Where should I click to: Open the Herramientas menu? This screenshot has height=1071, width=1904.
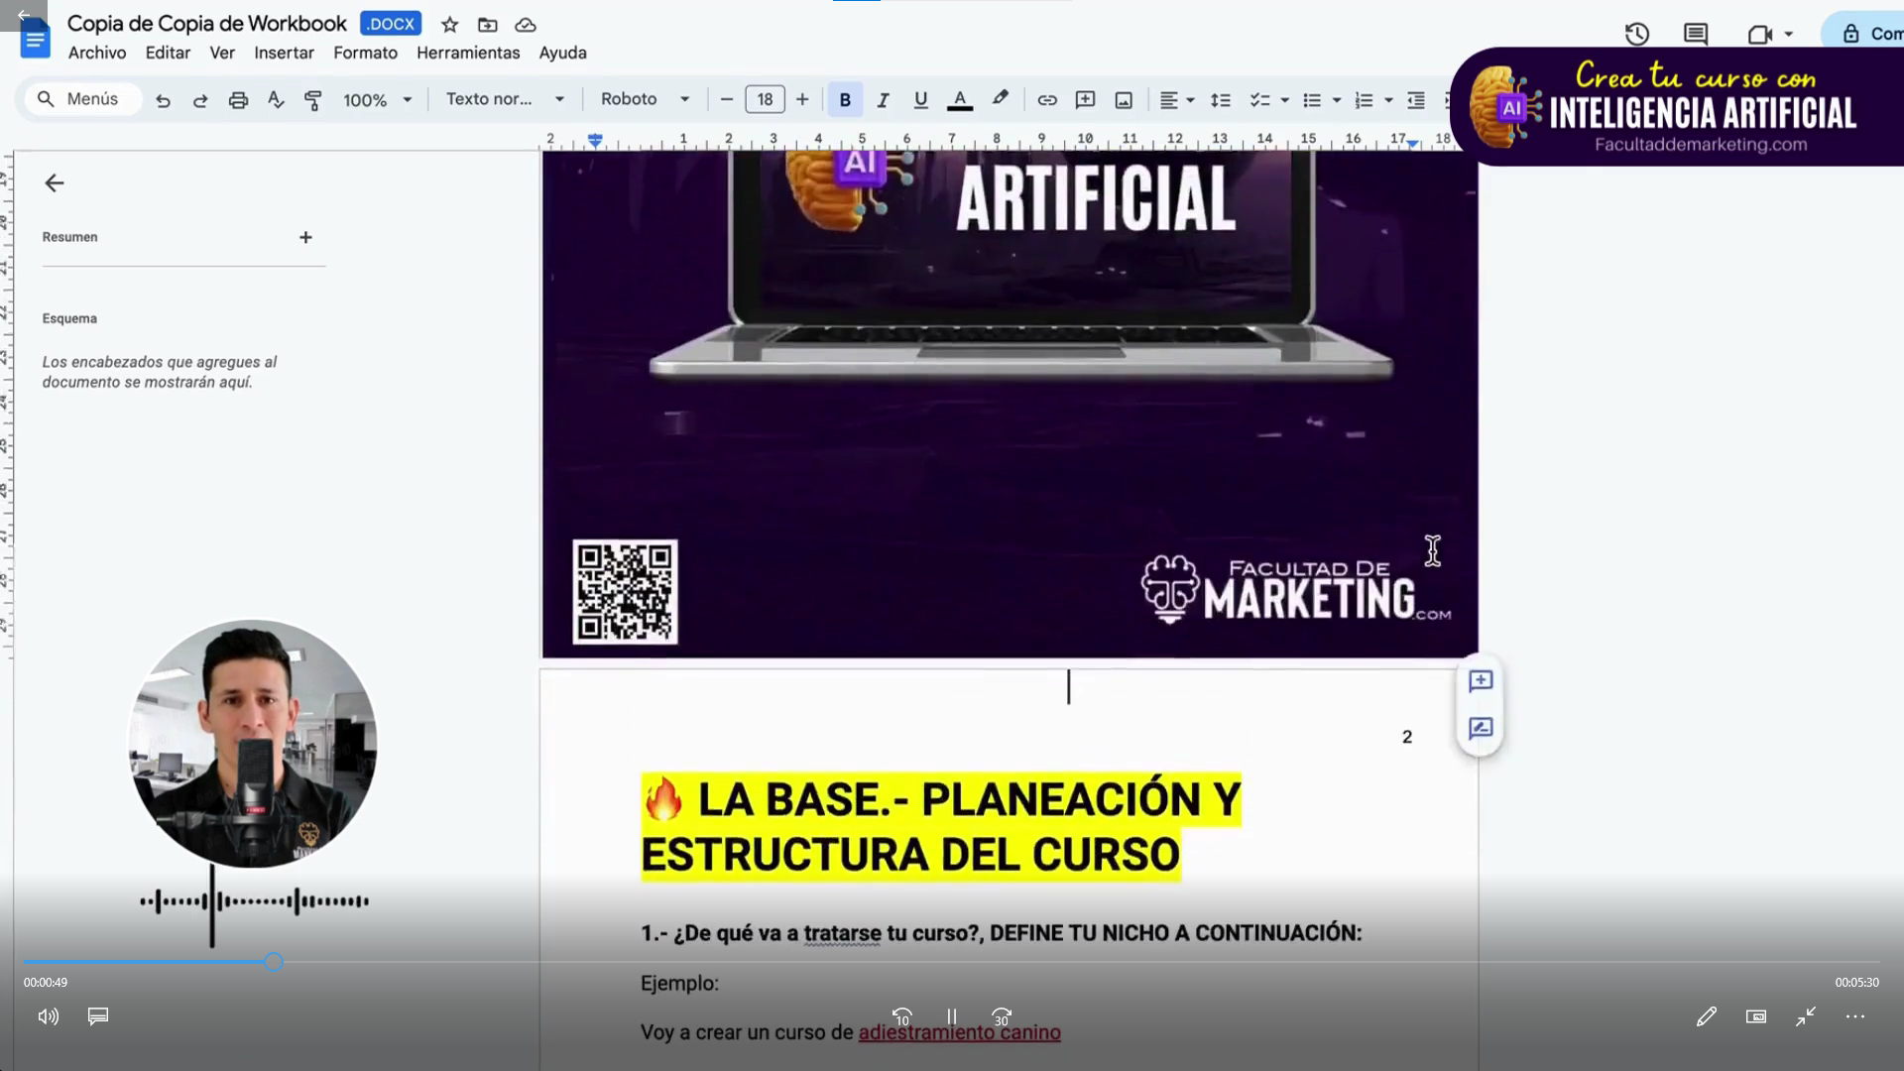(468, 53)
